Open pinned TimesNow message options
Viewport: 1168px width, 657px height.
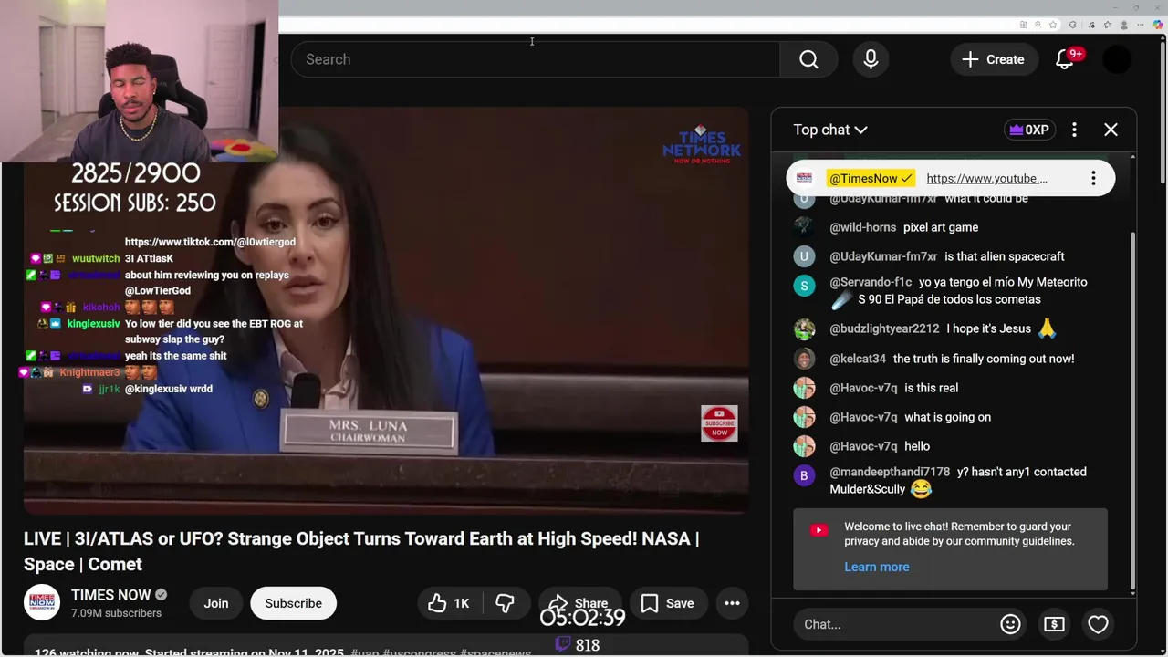1093,178
